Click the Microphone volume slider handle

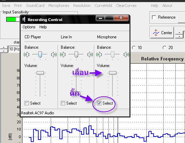113,73
